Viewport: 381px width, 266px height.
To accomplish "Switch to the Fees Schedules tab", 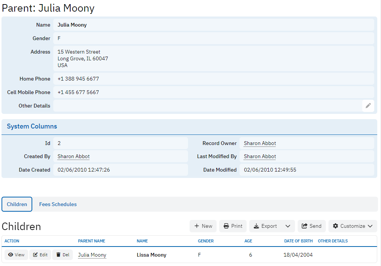I will click(58, 204).
